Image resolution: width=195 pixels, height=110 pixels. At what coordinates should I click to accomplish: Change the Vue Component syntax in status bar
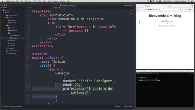(128, 106)
